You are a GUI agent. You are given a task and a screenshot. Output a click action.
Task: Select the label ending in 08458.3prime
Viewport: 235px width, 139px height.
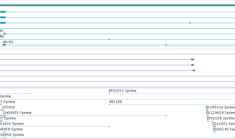tap(12, 135)
